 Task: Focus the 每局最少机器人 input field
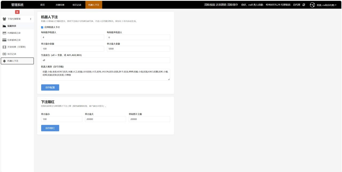pos(73,37)
